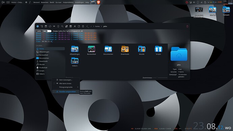Launch Brave browser from the top panel
Screen dimensions: 233x131
click(x=98, y=2)
